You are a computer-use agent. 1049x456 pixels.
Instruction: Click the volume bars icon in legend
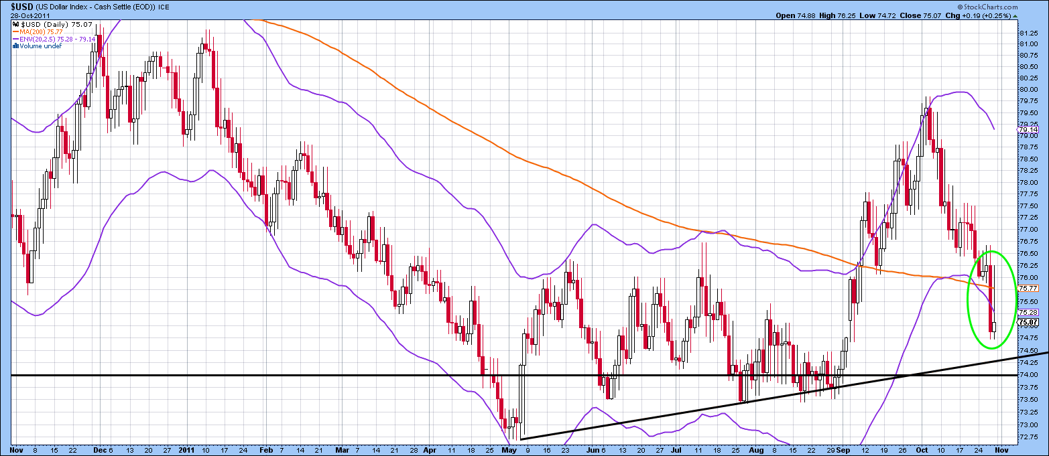15,46
